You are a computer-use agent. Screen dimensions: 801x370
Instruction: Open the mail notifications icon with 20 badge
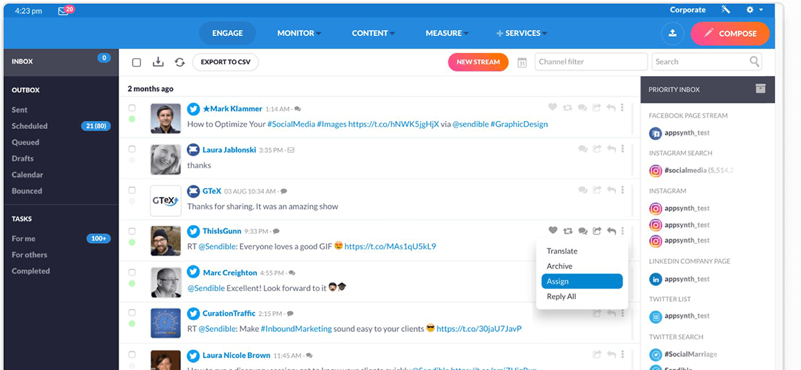(65, 10)
